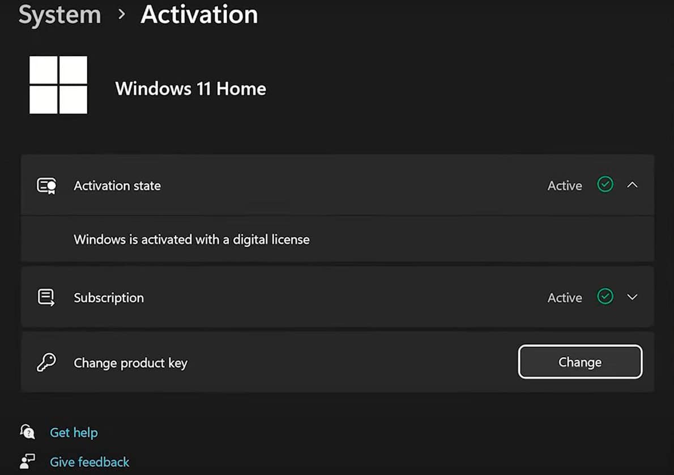The height and width of the screenshot is (475, 674).
Task: Click the product key icon
Action: 46,362
